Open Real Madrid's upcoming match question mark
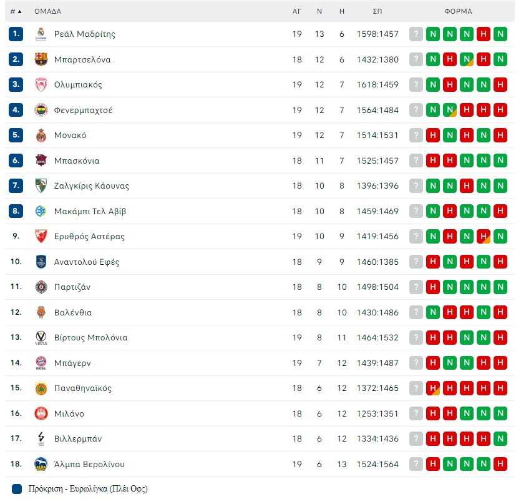The height and width of the screenshot is (504, 521). click(x=416, y=34)
